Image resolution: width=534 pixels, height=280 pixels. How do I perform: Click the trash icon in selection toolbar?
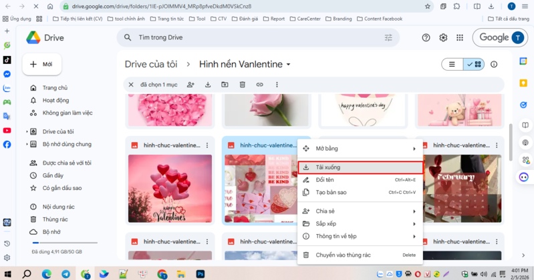coord(242,85)
